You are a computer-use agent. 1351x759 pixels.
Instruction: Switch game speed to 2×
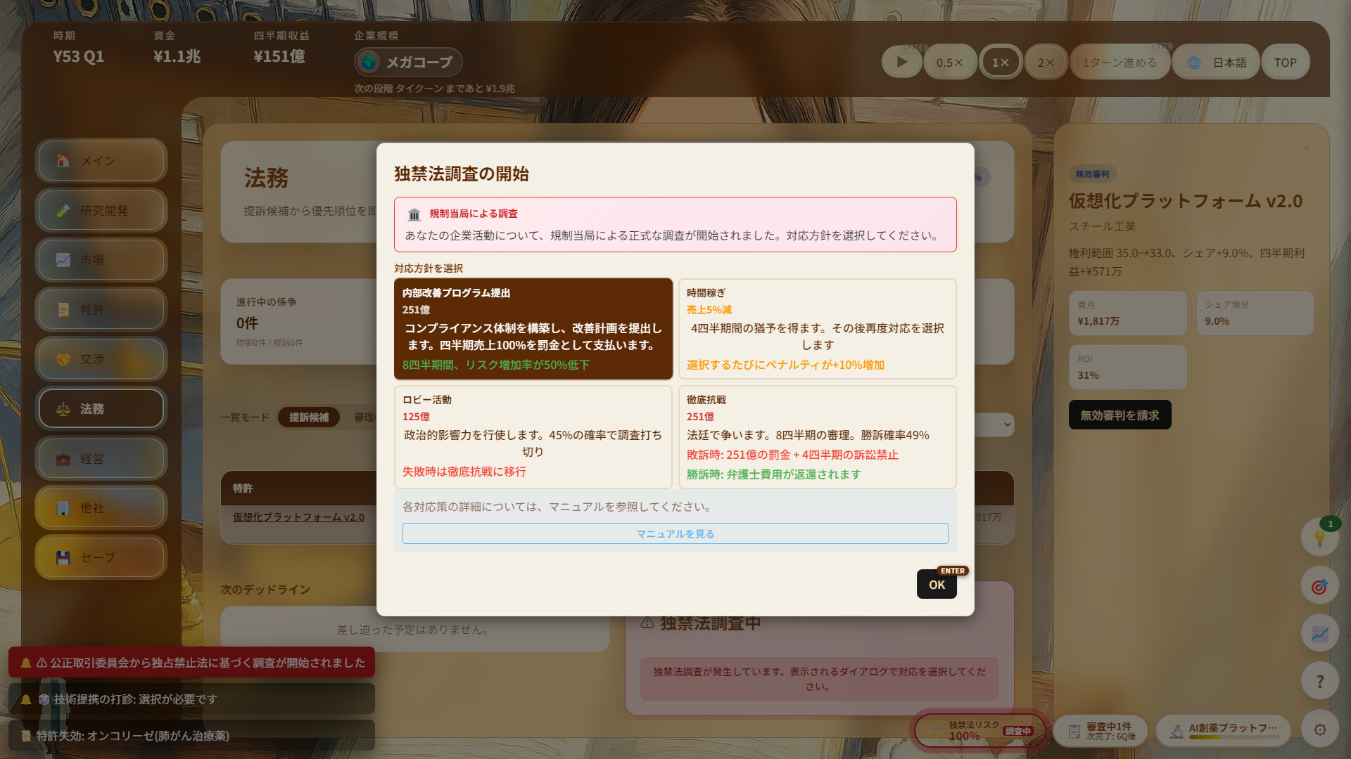point(1046,61)
